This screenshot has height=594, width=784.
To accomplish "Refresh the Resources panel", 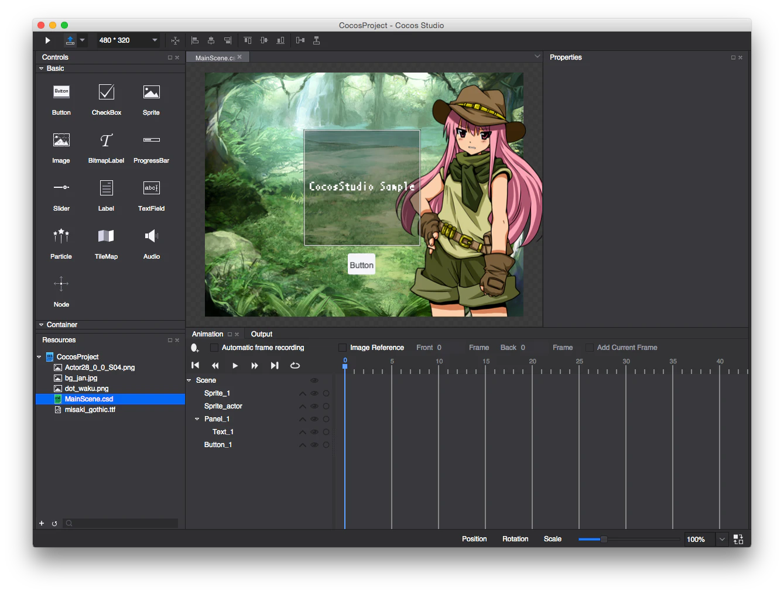I will point(54,524).
